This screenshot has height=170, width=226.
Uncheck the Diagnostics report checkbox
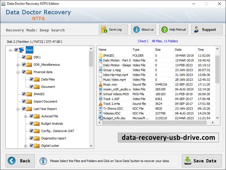point(32,138)
